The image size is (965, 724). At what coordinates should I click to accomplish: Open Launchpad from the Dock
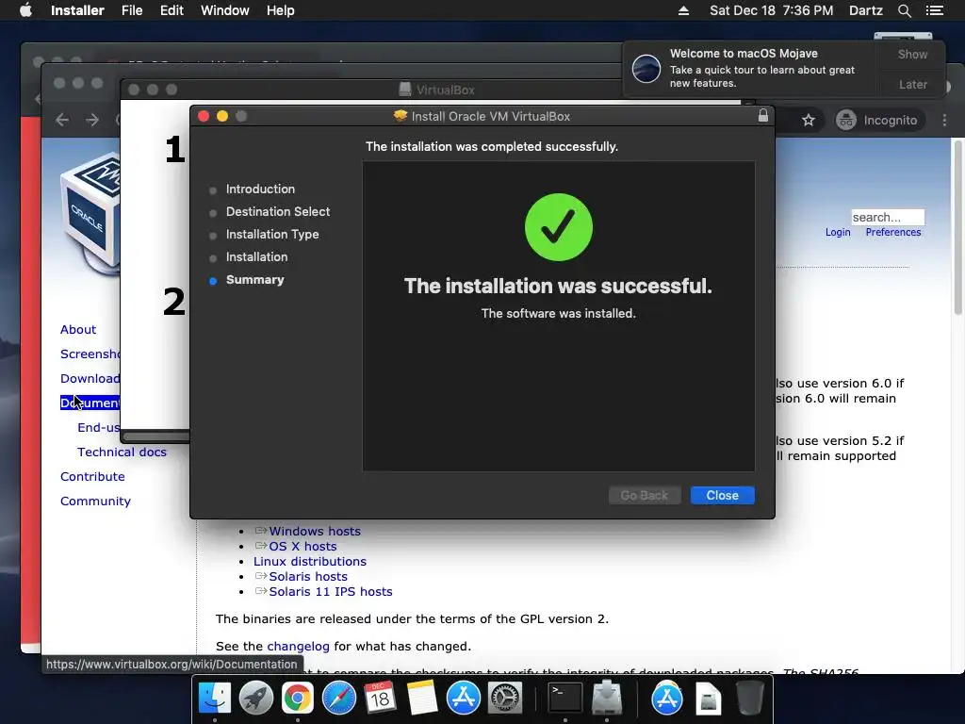[256, 698]
